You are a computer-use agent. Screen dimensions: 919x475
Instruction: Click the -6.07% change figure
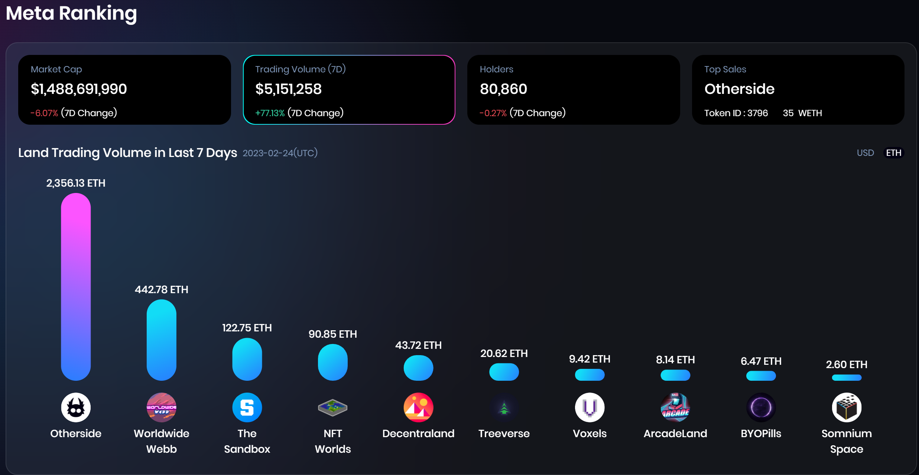pos(44,113)
